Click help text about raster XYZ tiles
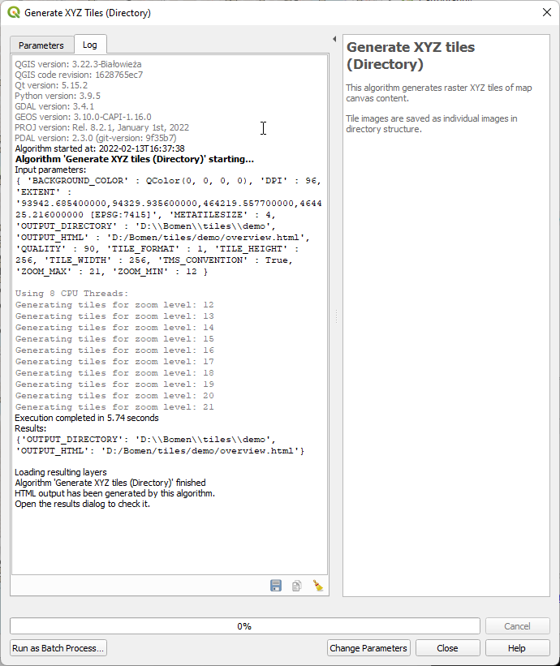The width and height of the screenshot is (560, 666). coord(439,93)
